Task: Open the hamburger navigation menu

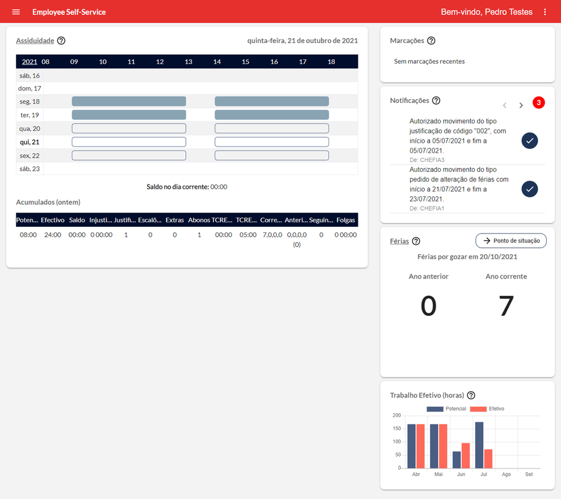Action: pos(16,12)
